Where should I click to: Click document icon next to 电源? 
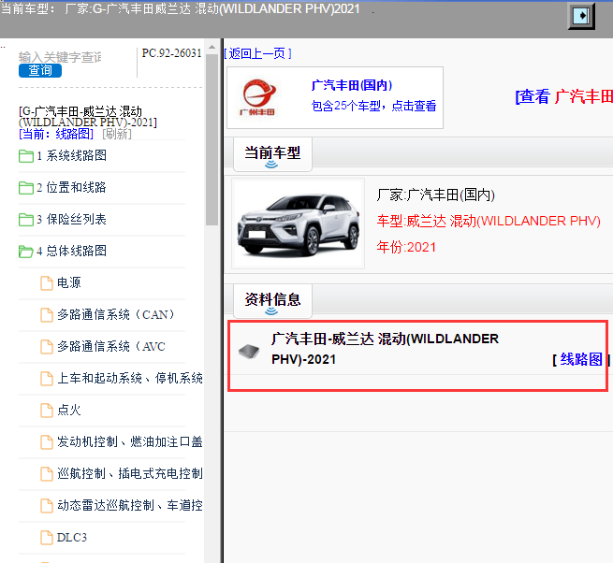[x=47, y=283]
